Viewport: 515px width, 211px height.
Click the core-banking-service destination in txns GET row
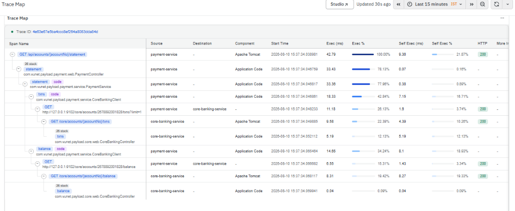210,109
